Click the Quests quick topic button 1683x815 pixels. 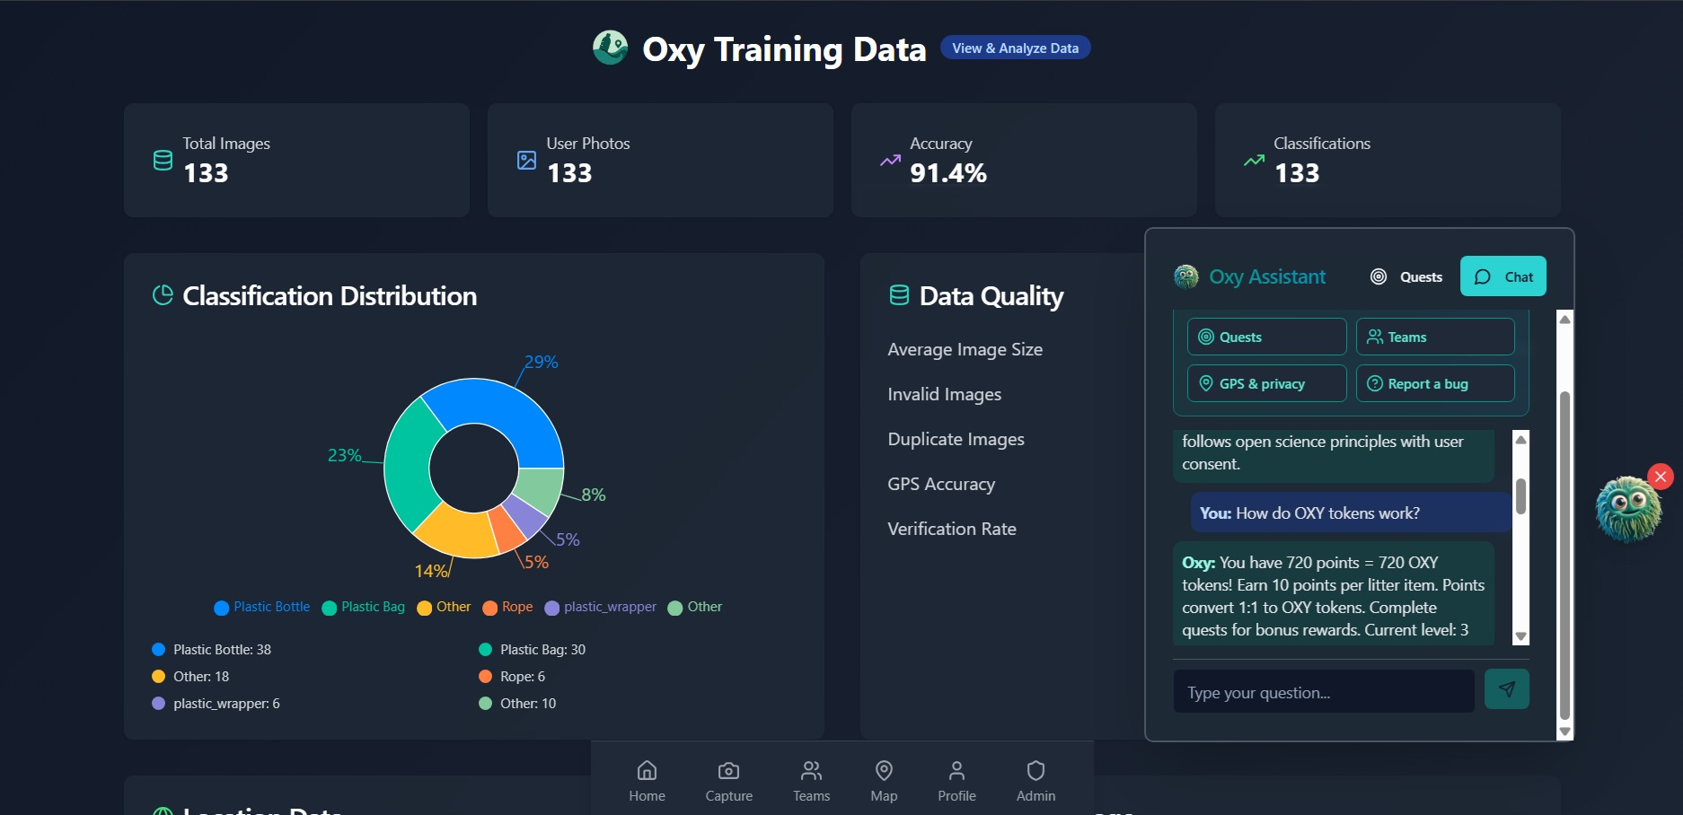pyautogui.click(x=1266, y=337)
